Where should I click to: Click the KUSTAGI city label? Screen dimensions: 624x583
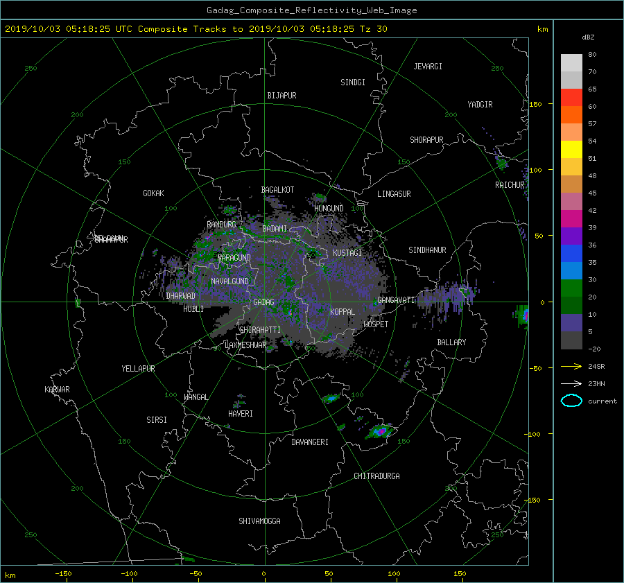click(x=347, y=253)
